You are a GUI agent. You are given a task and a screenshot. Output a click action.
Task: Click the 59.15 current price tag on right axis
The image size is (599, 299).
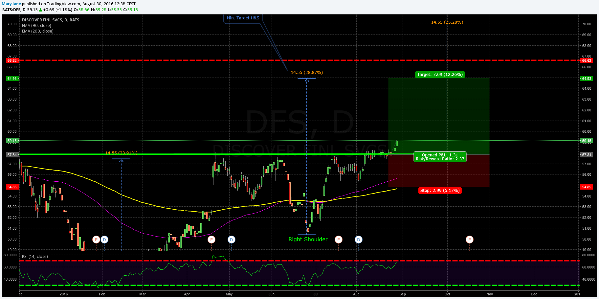(x=587, y=141)
